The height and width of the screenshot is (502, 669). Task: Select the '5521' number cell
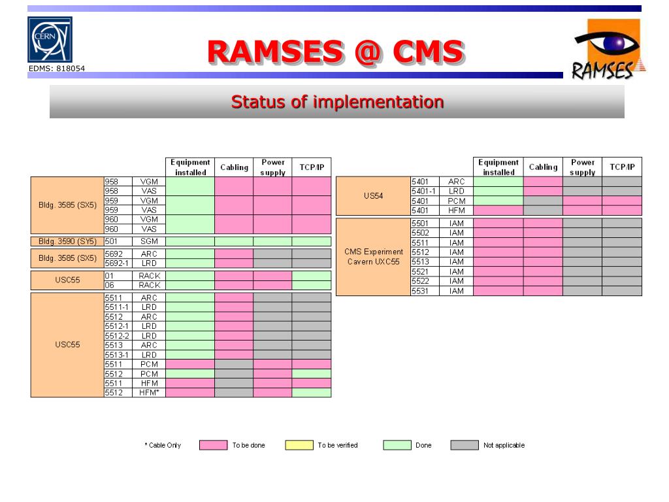(425, 271)
